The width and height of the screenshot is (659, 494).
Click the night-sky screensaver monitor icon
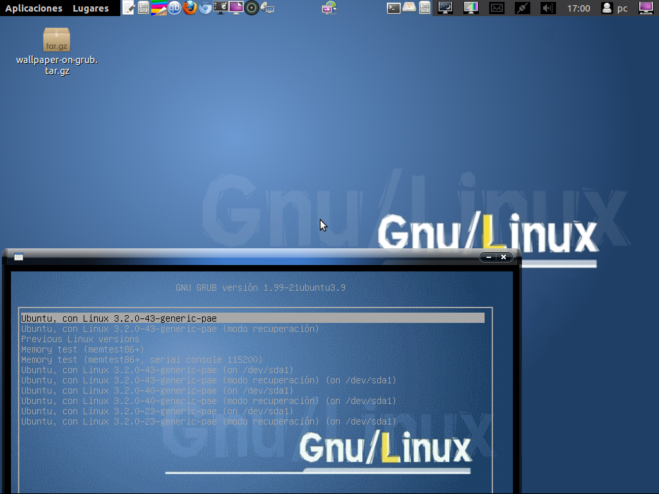(x=445, y=8)
